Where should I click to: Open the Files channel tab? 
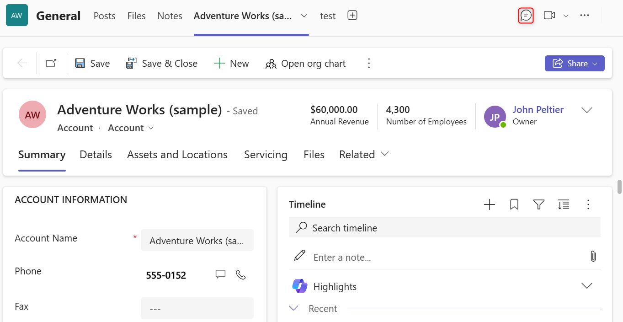tap(136, 16)
